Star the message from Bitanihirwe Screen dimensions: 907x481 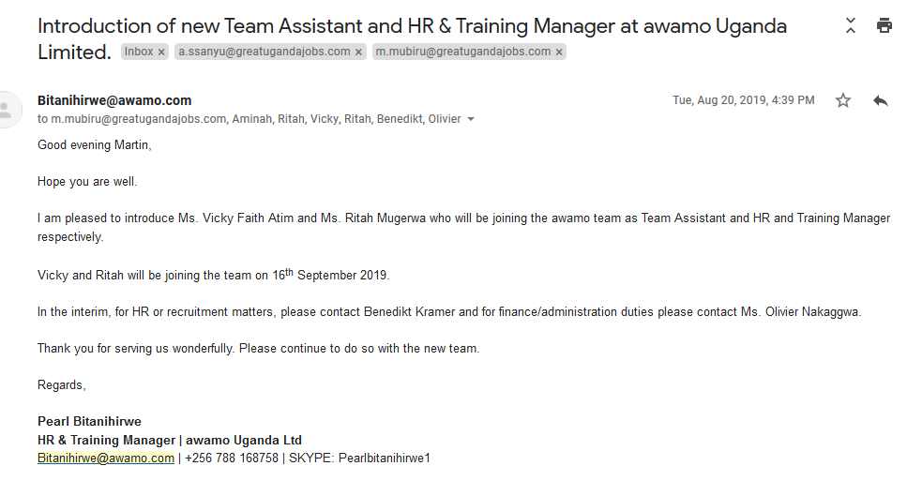point(843,100)
